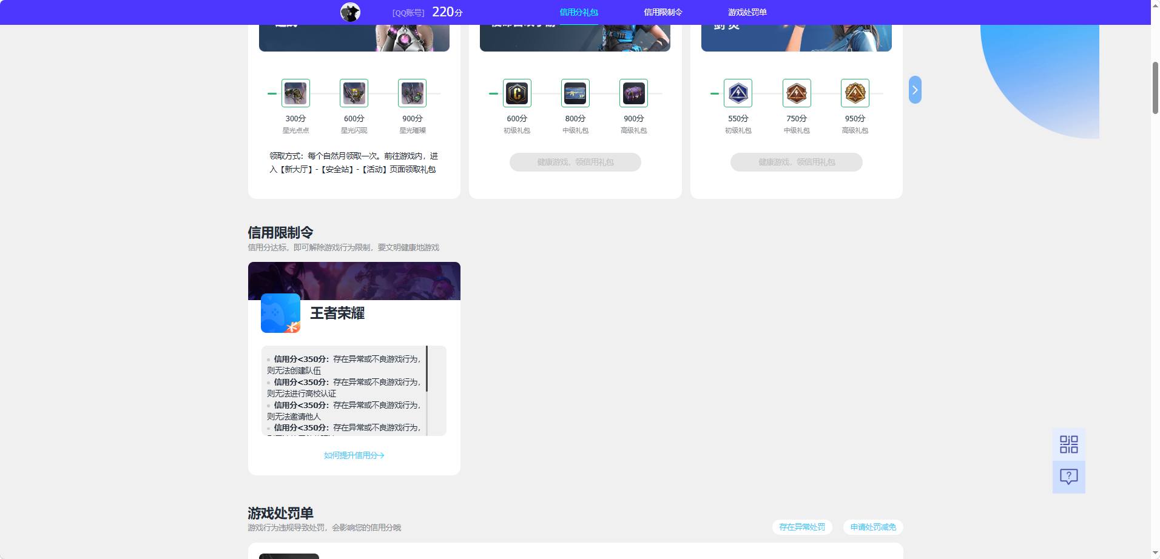Click the 则无法创建队伍 restriction text

(294, 370)
